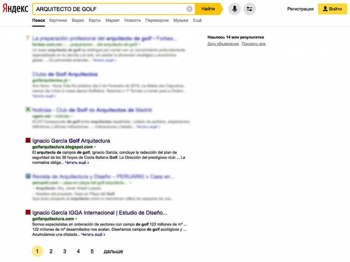Viewport: 350px width, 262px height.
Task: Open search settings sliders icon
Action: 250,9
